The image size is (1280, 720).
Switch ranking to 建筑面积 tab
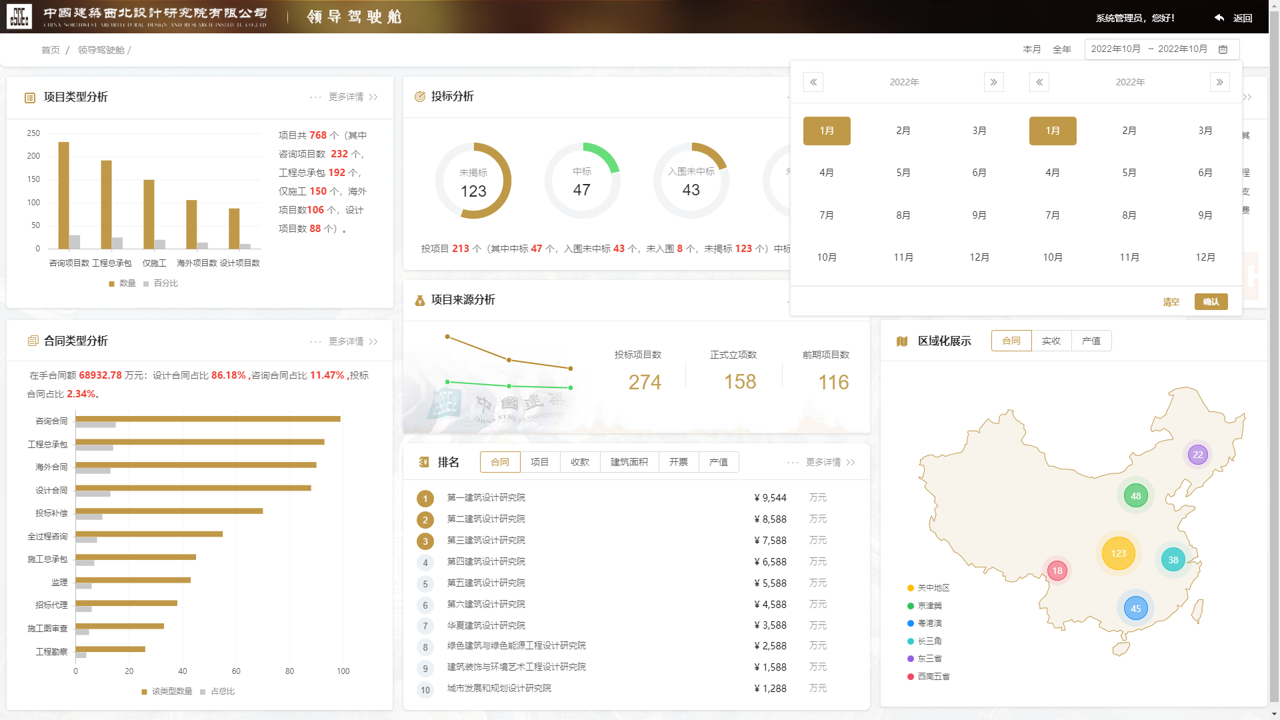(x=629, y=462)
